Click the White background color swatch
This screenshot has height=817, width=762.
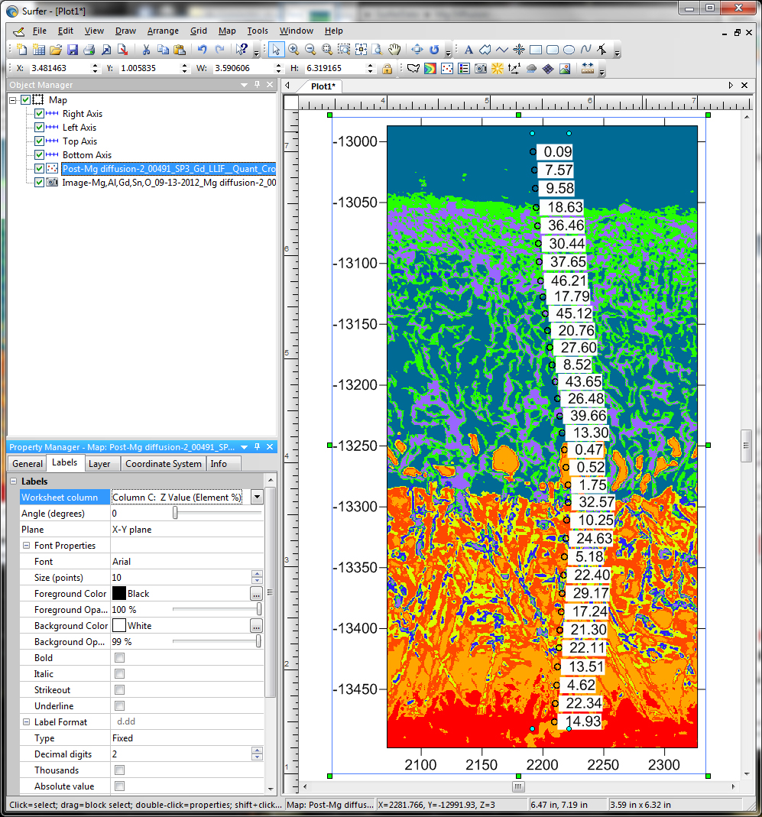coord(119,626)
